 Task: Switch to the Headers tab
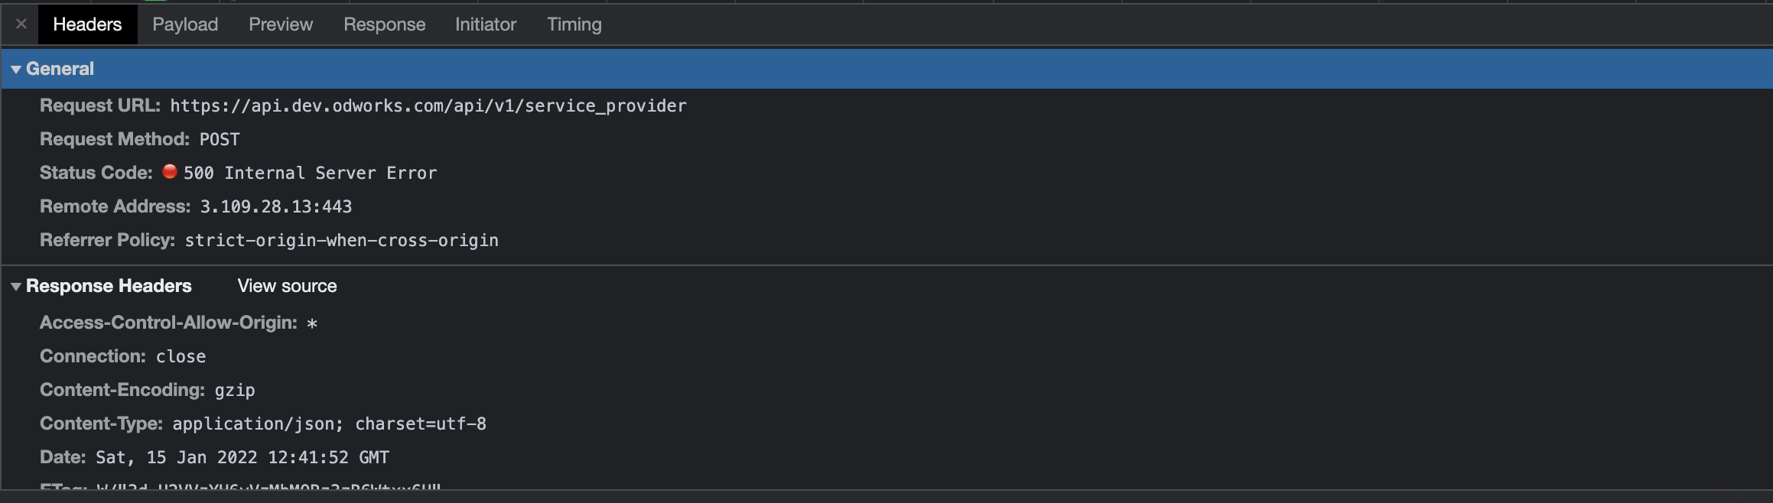(x=87, y=24)
